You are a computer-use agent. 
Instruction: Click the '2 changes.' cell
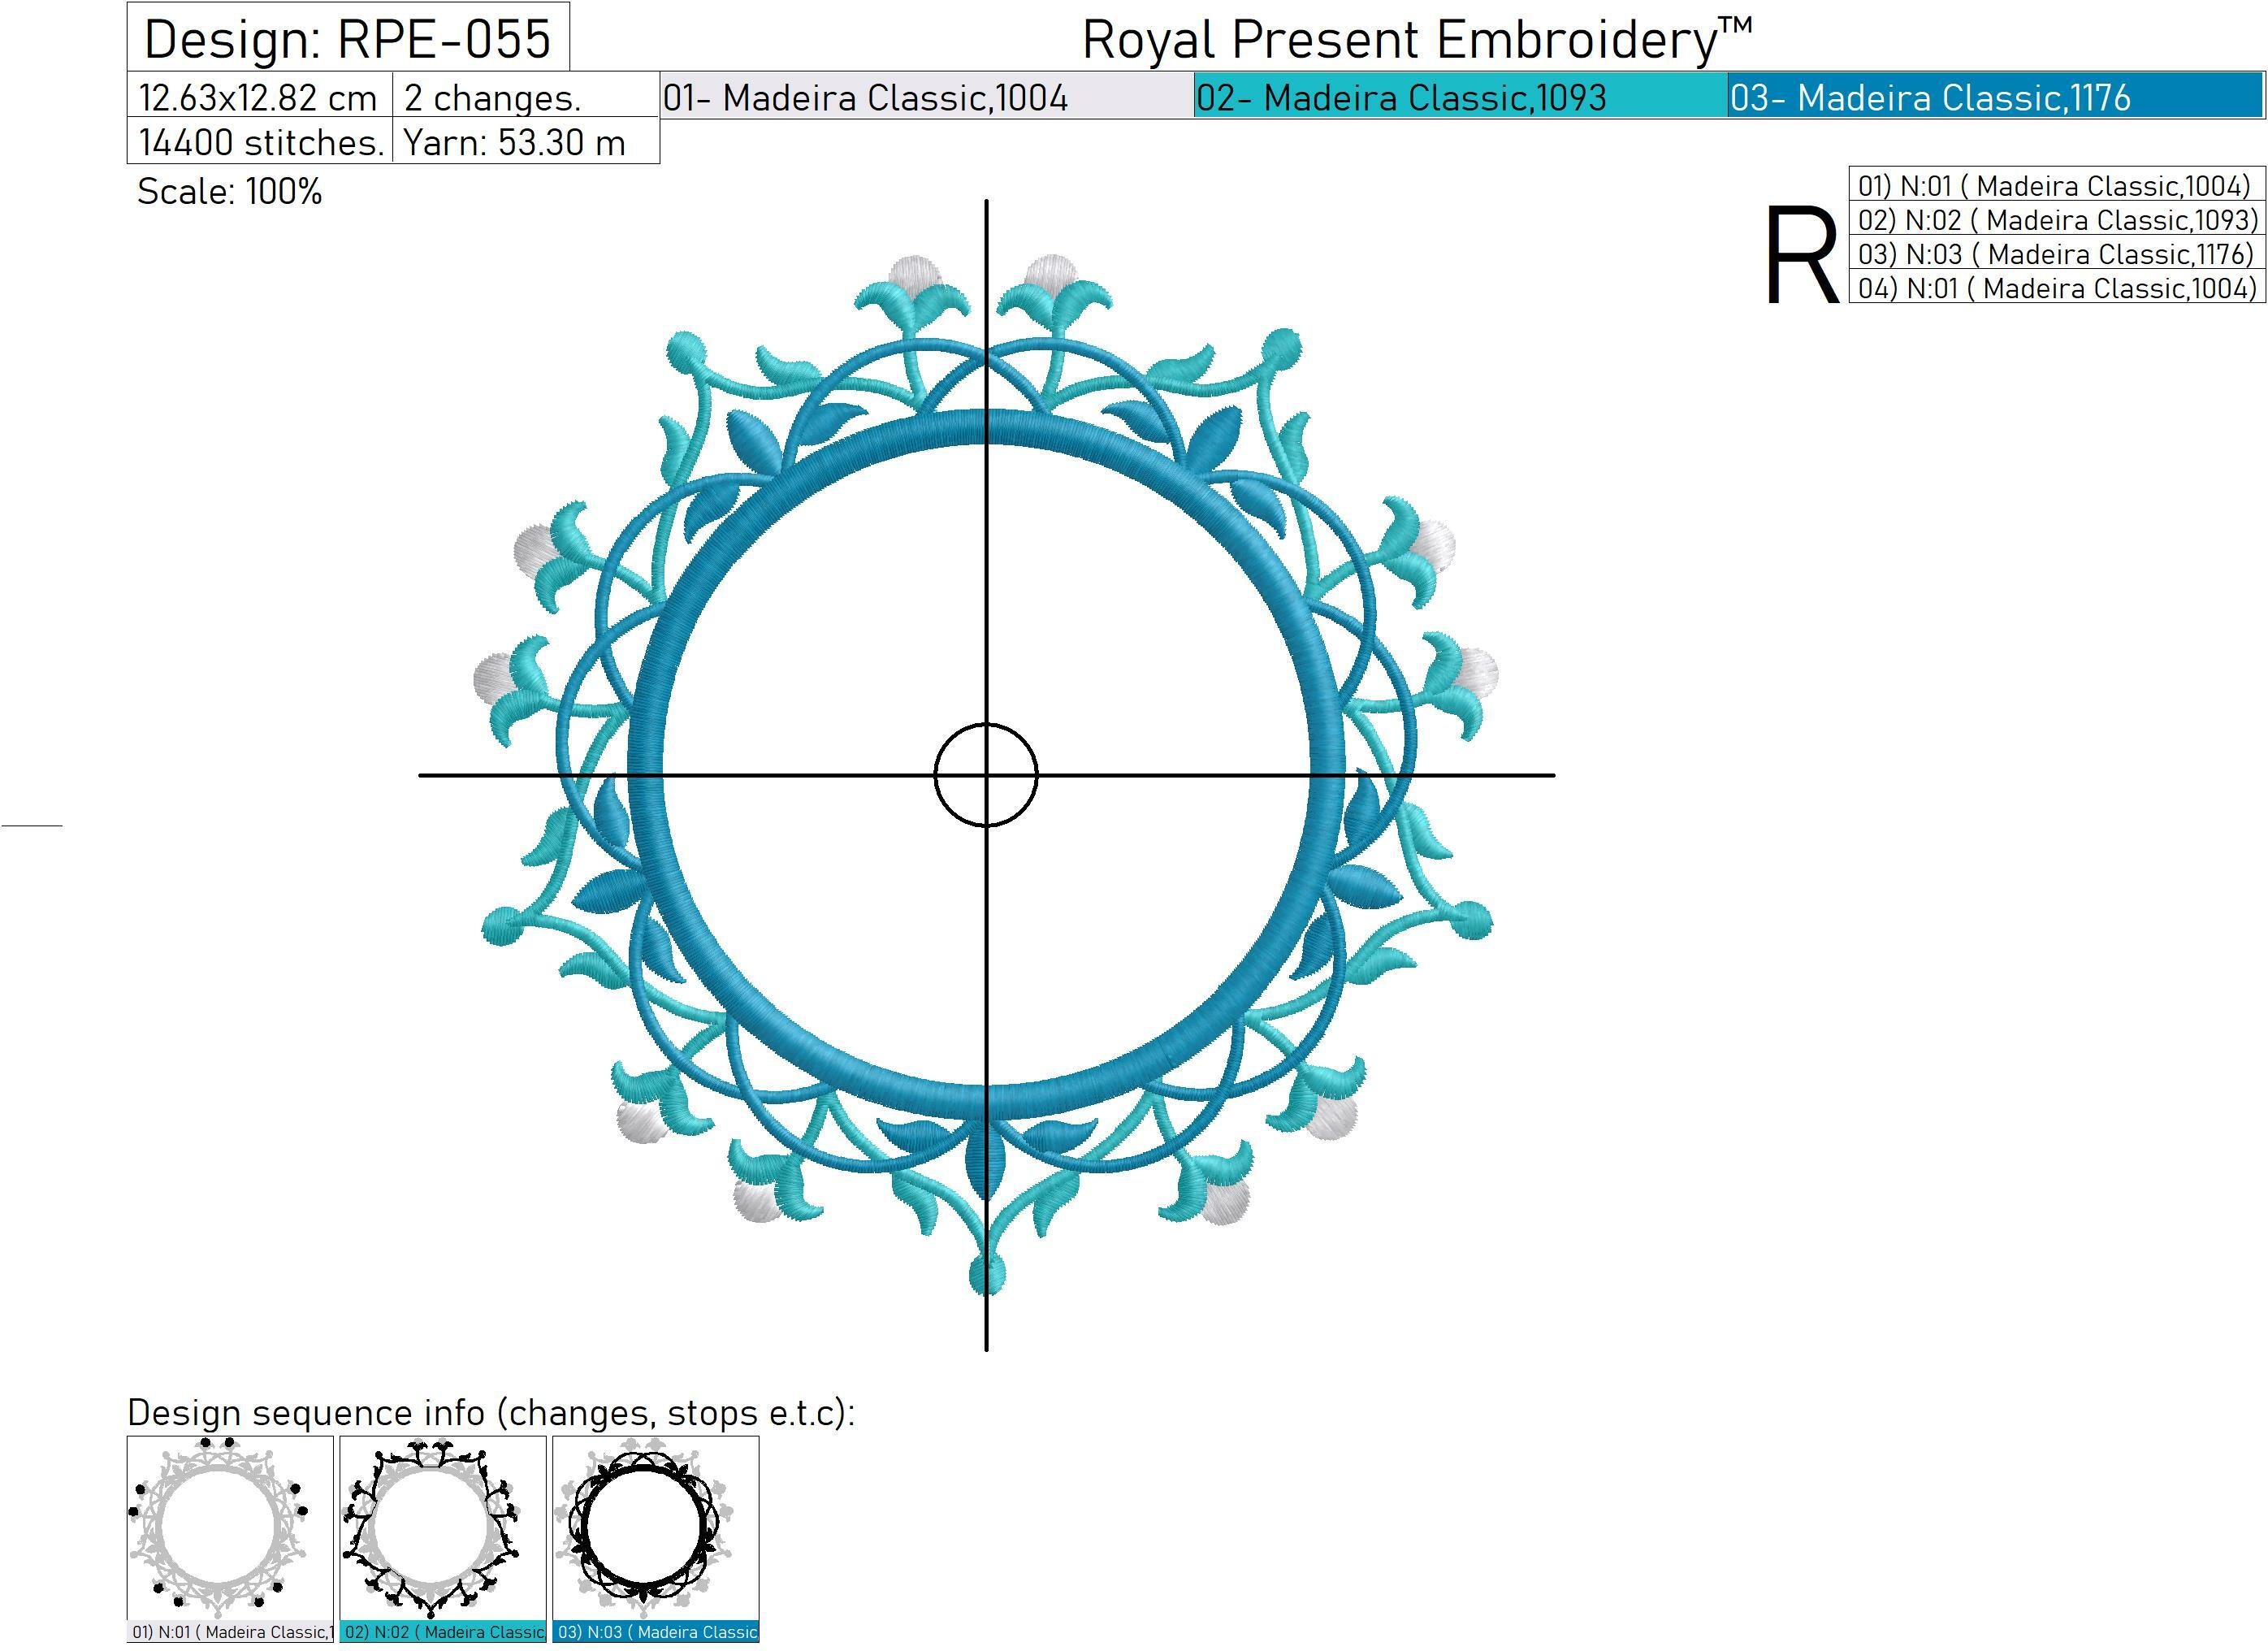tap(526, 96)
